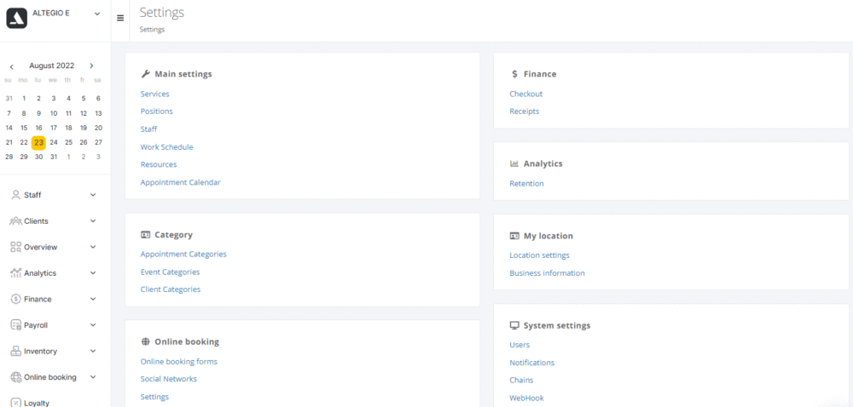Expand the Payroll sidebar menu chevron

(93, 325)
